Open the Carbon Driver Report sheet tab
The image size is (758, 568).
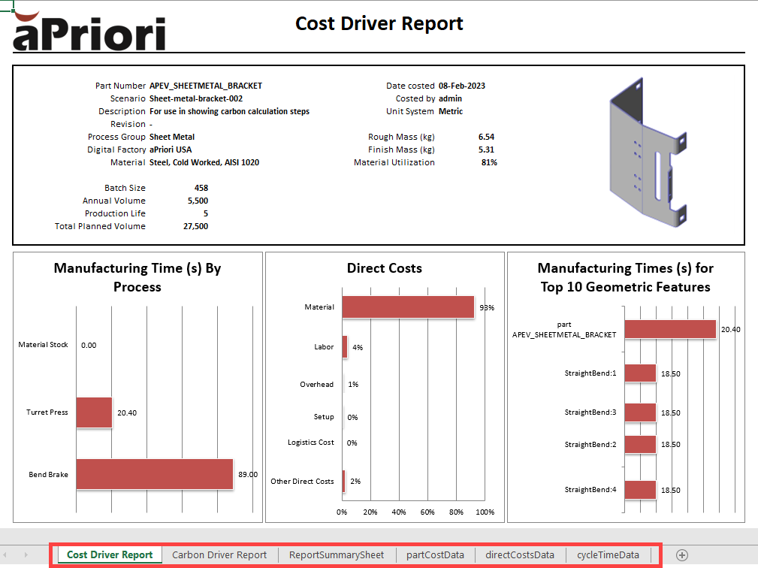click(x=219, y=555)
